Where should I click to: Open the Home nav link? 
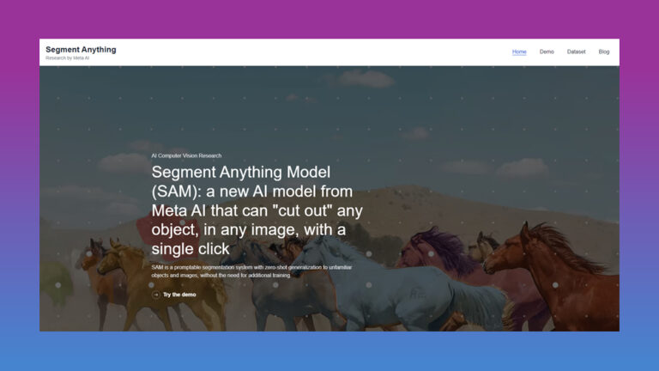click(x=519, y=52)
